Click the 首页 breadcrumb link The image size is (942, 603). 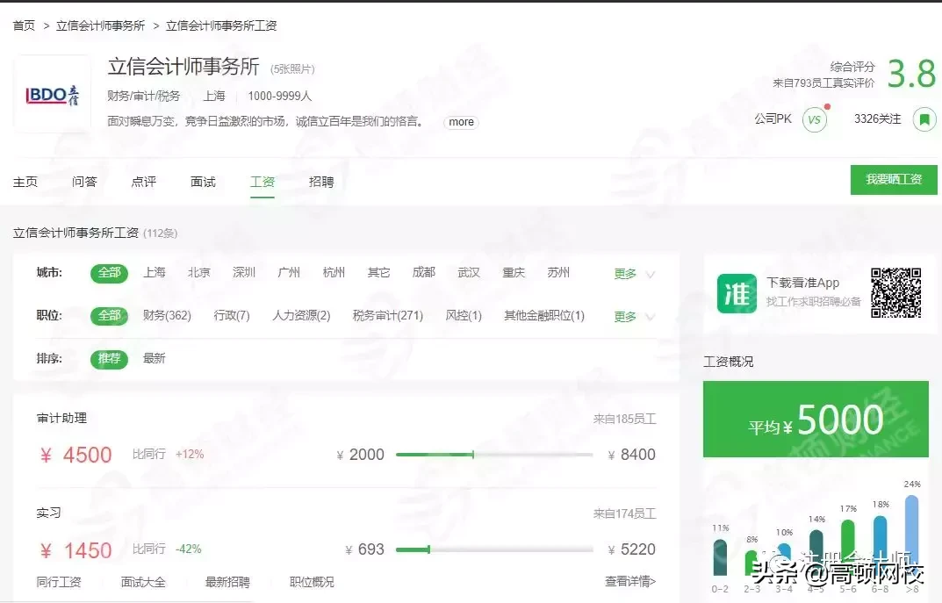pos(24,25)
